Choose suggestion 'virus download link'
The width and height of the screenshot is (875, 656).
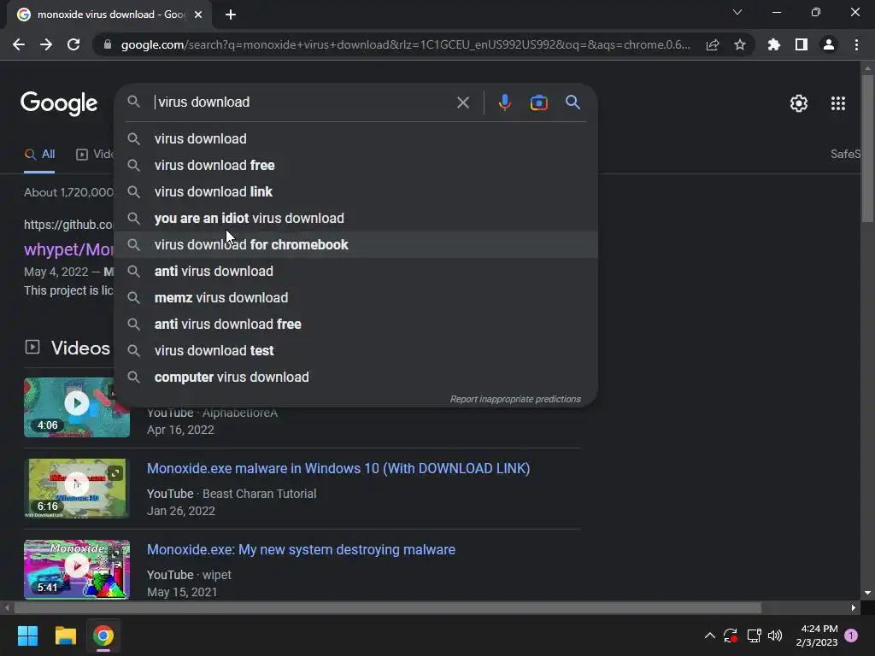coord(356,192)
